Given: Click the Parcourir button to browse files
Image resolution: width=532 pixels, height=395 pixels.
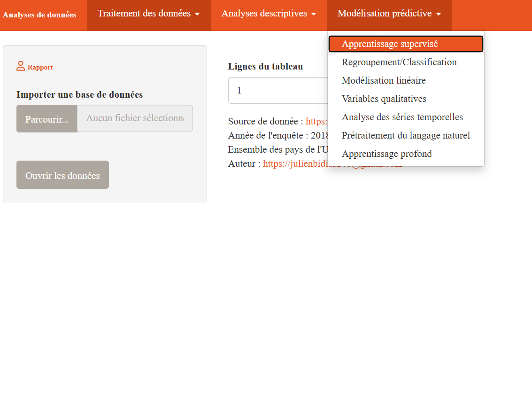Looking at the screenshot, I should (x=46, y=118).
